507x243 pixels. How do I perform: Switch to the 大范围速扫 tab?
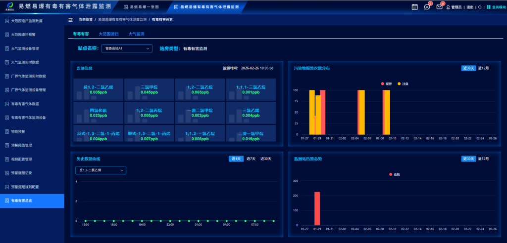point(108,34)
